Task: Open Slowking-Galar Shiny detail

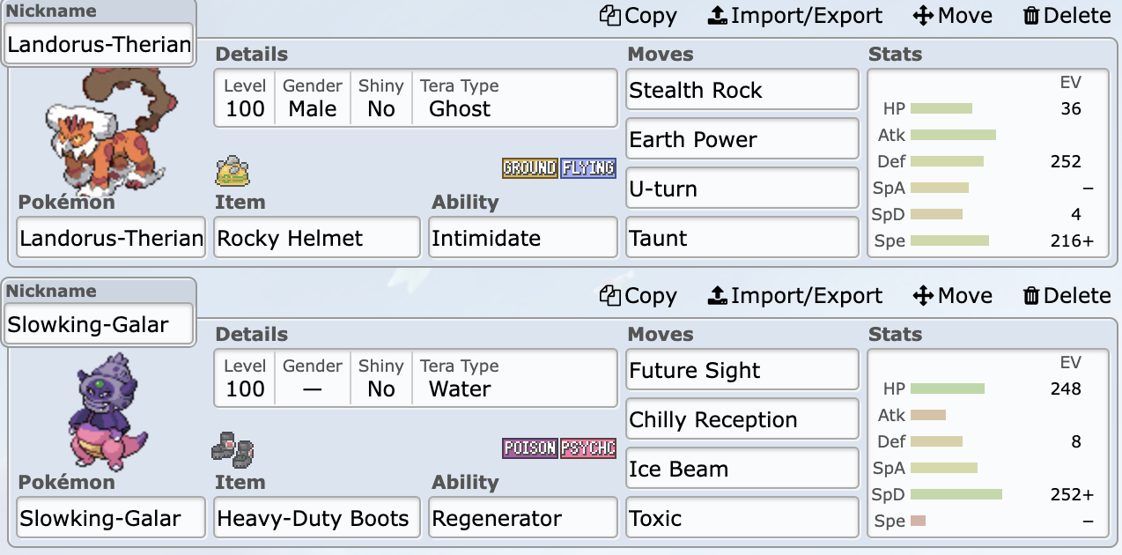Action: (381, 379)
